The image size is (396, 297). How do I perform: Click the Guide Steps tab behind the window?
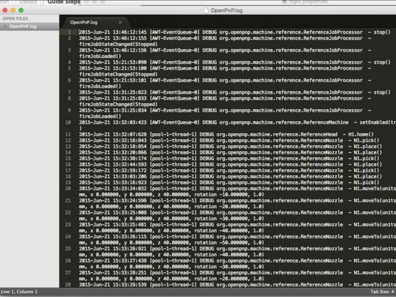point(64,2)
